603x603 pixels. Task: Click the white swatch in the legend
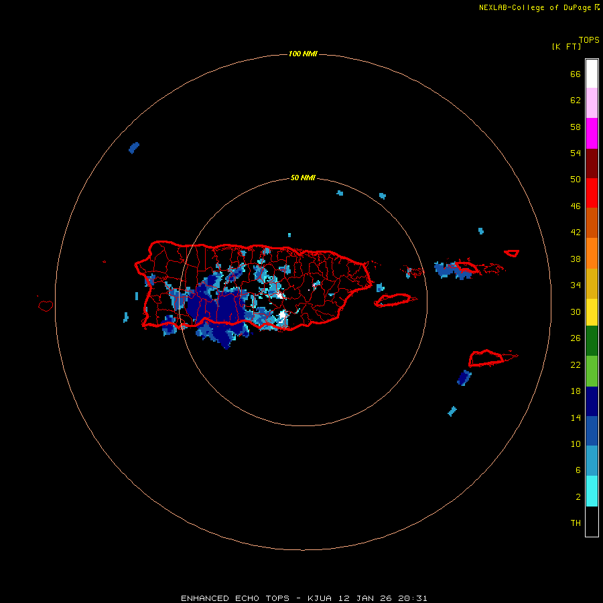click(x=592, y=74)
